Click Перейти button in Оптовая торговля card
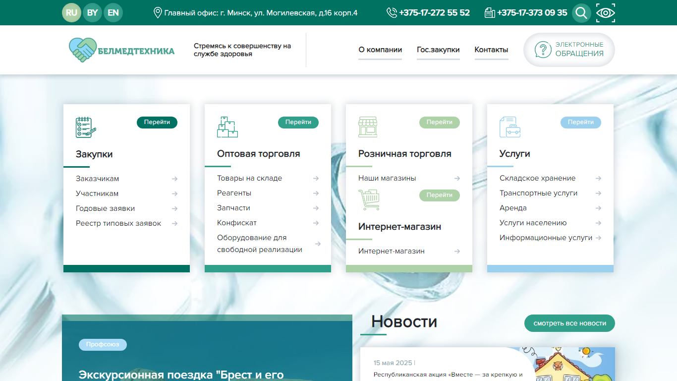The height and width of the screenshot is (381, 677). [298, 122]
